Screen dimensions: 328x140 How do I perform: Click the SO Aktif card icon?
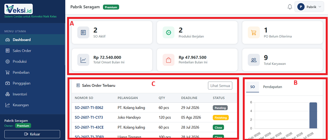[83, 32]
